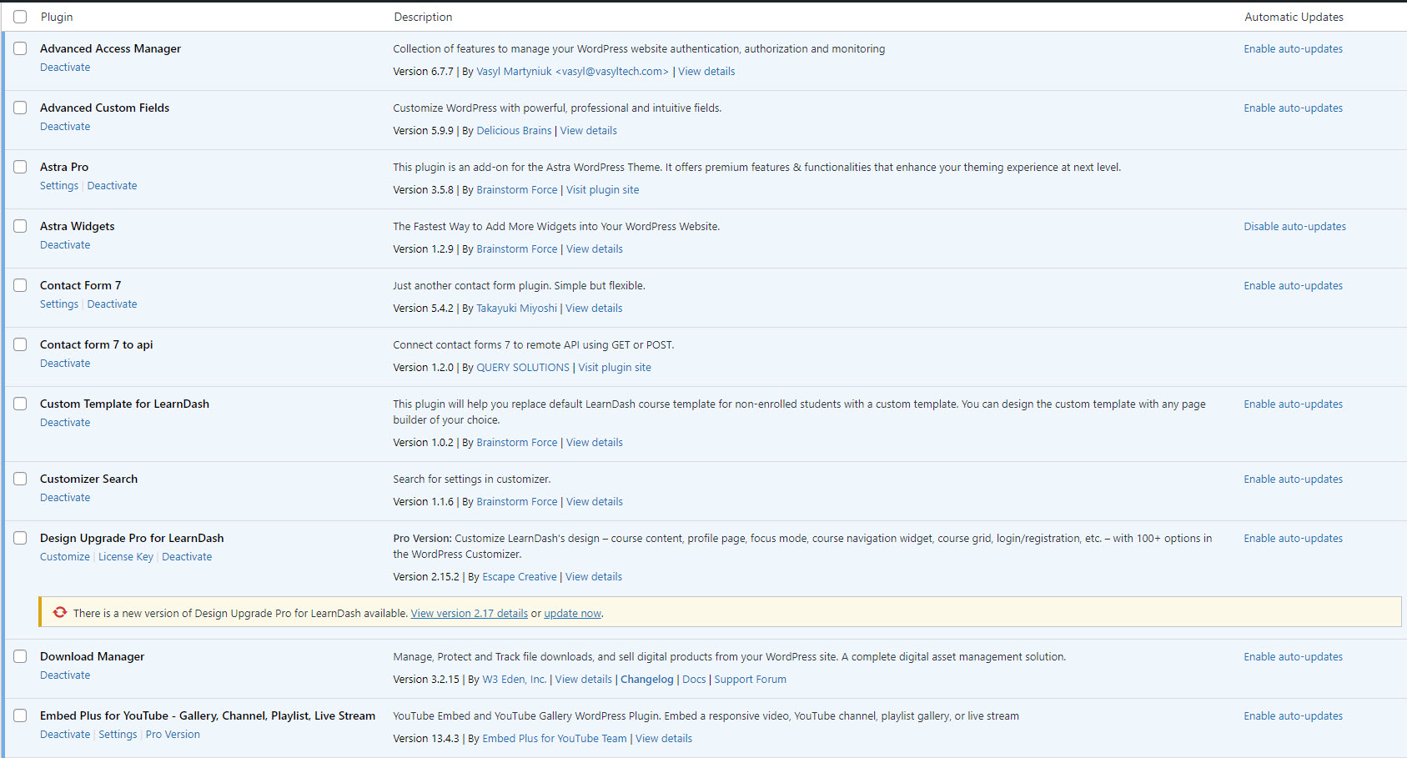Select the Contact Form 7 checkbox

[20, 285]
